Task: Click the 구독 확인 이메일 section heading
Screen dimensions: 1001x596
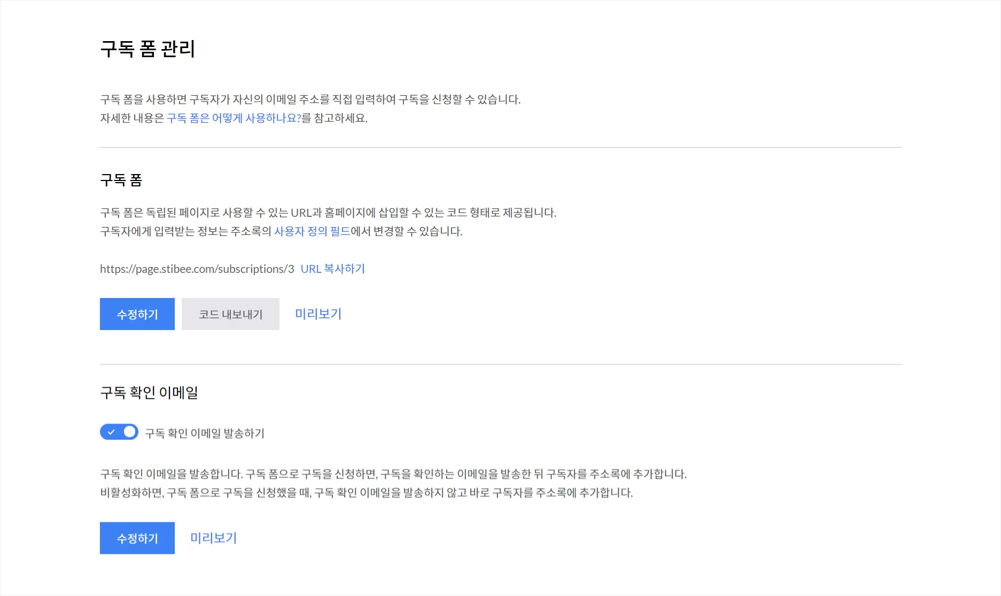Action: pos(149,393)
